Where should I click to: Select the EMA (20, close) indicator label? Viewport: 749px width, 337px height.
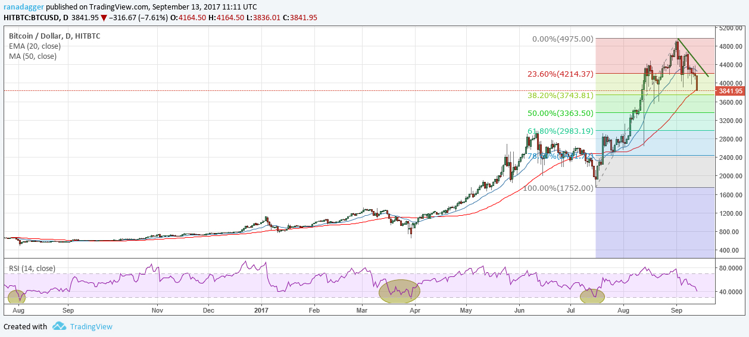33,46
